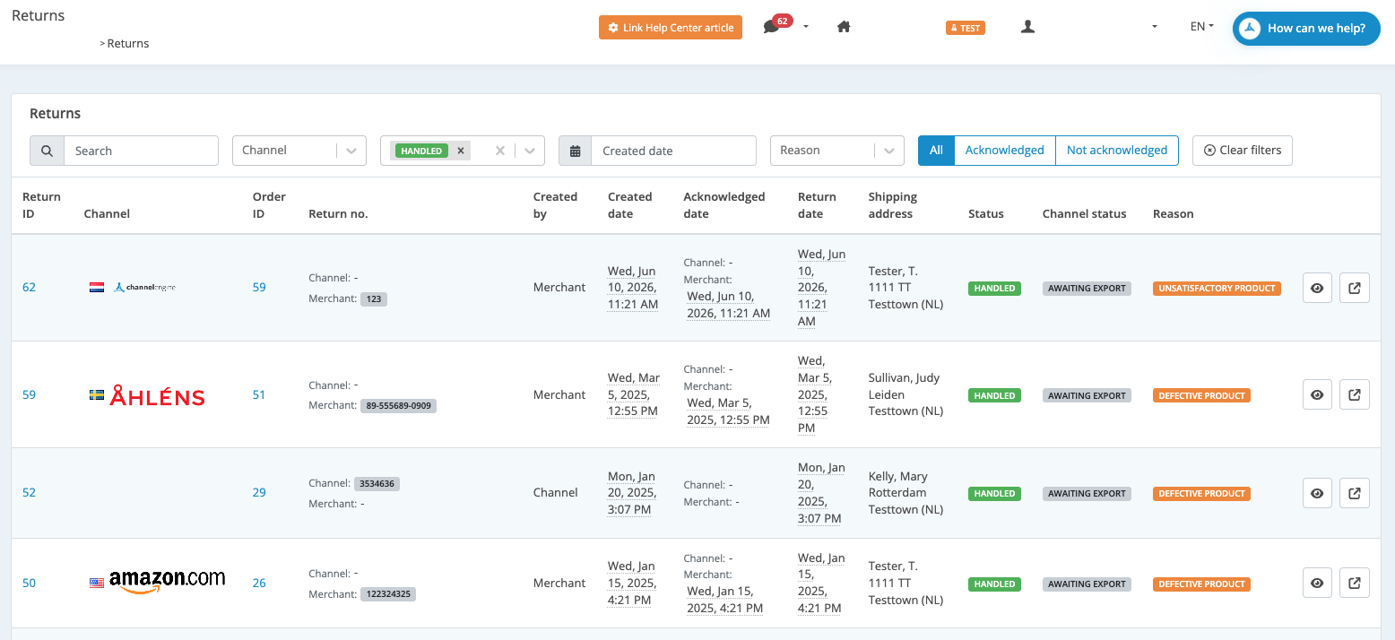
Task: Open return 59 in new tab icon
Action: click(1355, 394)
